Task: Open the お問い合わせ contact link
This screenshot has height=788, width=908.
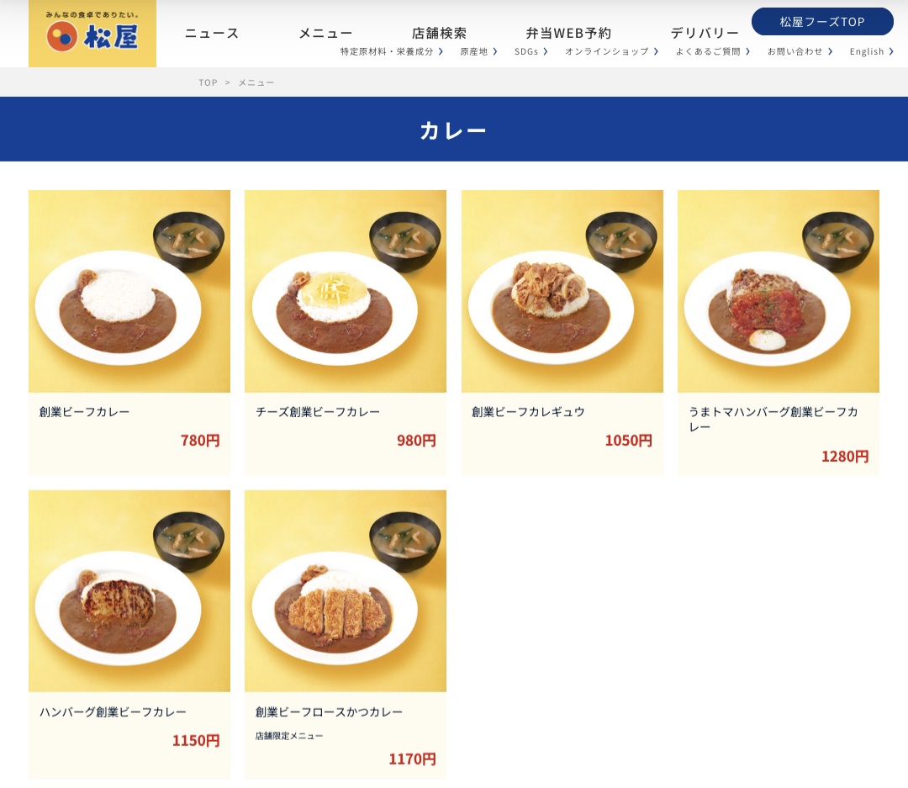Action: (x=800, y=51)
